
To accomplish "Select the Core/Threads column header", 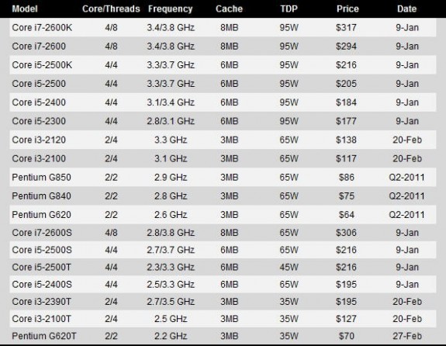I will click(111, 9).
